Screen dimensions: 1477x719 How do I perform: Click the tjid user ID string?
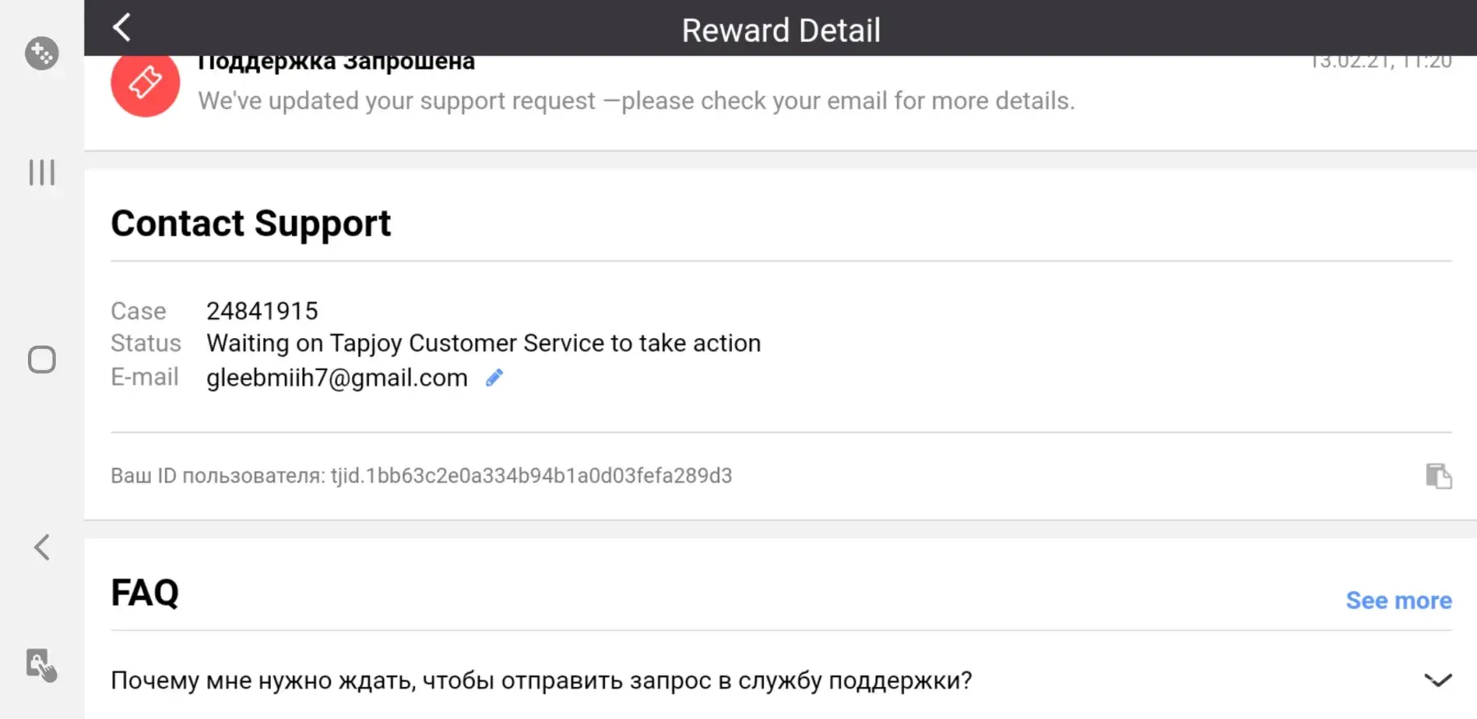point(531,476)
